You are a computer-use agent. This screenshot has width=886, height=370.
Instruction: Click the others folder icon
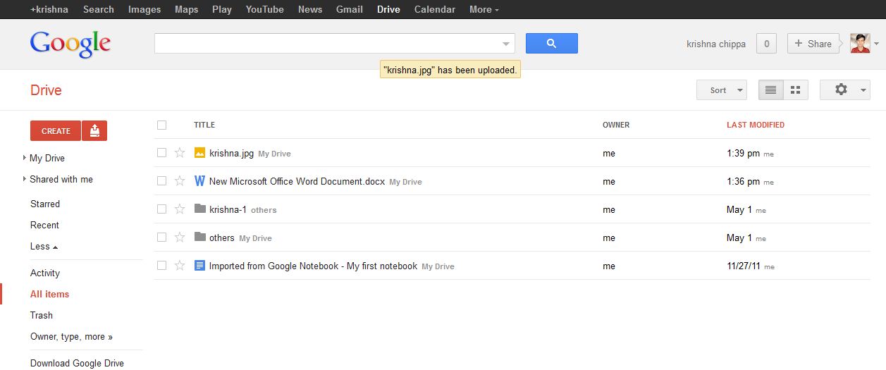199,237
